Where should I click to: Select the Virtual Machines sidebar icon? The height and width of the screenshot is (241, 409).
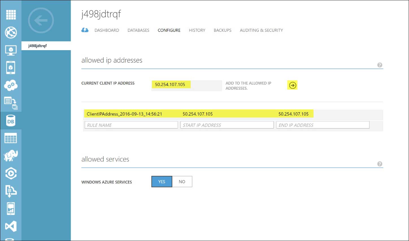click(11, 50)
